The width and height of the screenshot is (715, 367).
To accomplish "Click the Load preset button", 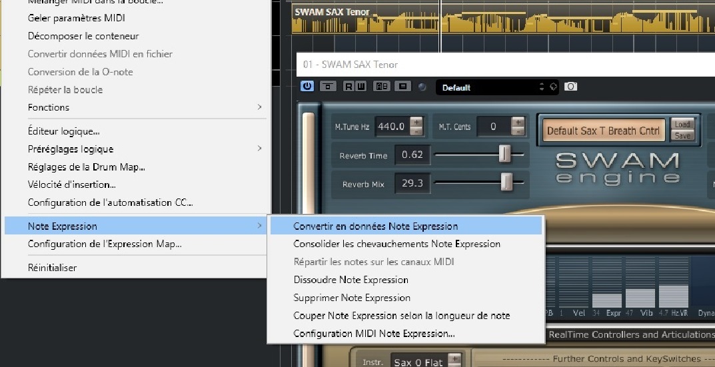I will [x=682, y=125].
